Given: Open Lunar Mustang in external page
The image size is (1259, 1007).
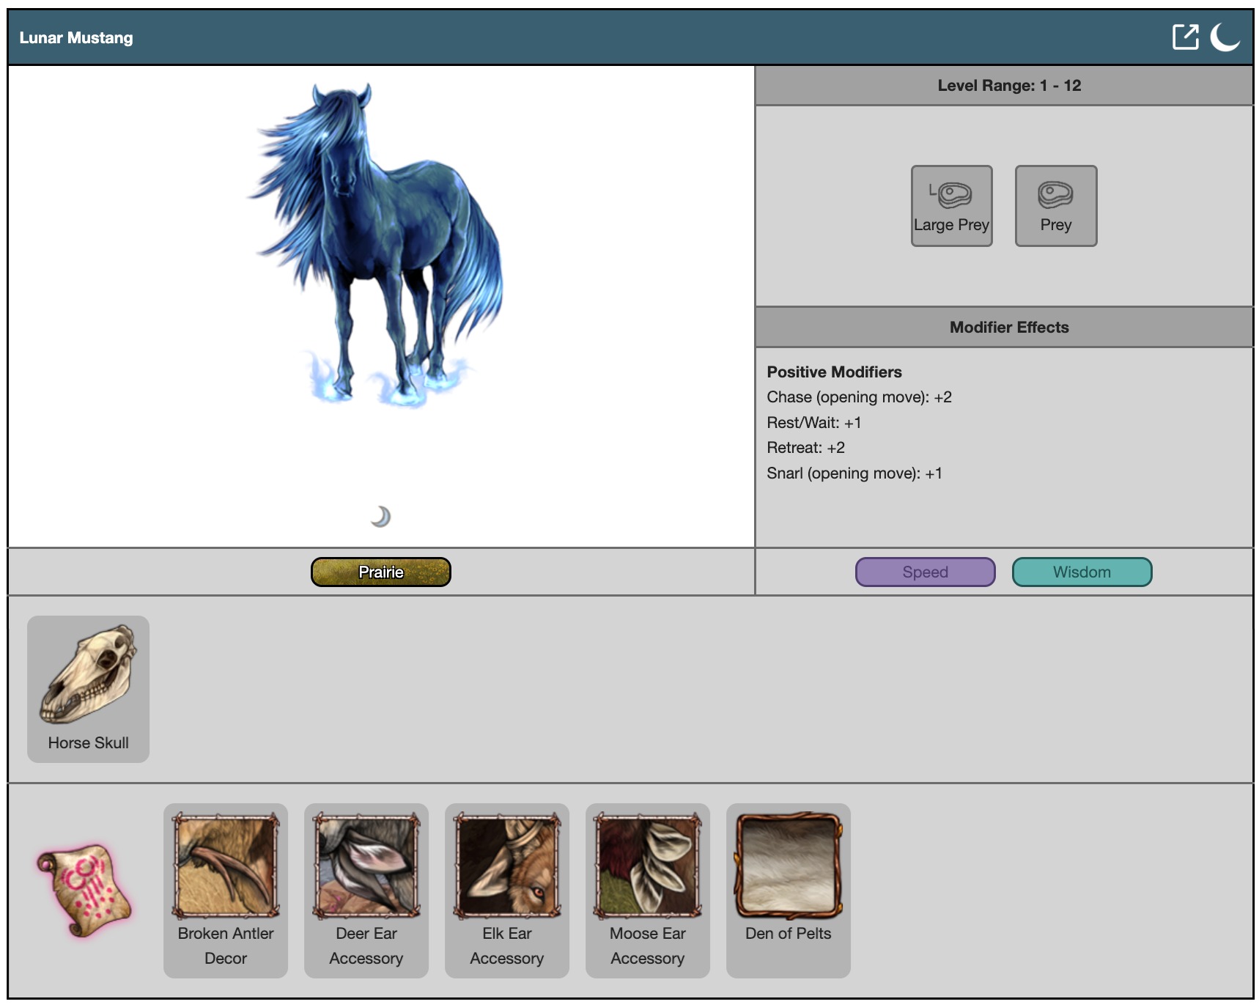Looking at the screenshot, I should click(1185, 37).
